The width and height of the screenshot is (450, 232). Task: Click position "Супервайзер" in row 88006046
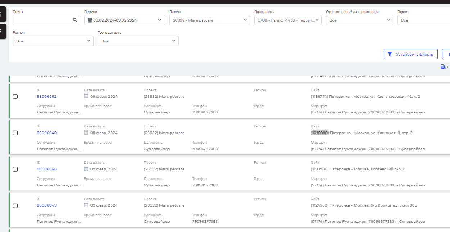[157, 185]
